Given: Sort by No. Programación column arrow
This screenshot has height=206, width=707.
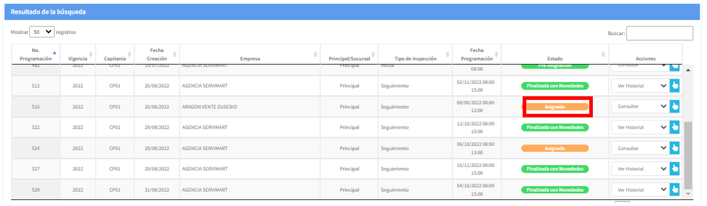Looking at the screenshot, I should [55, 53].
